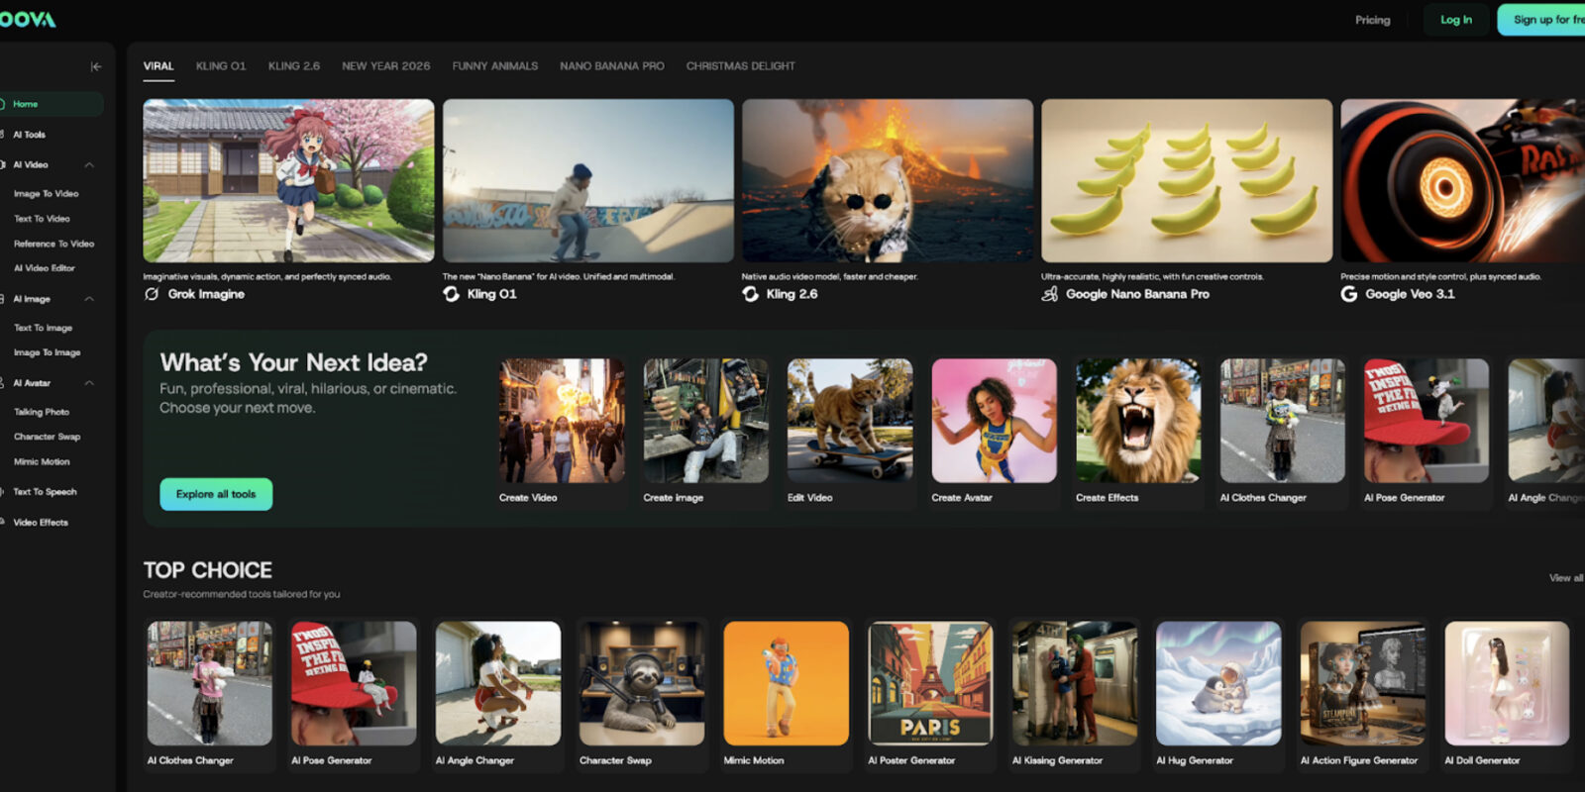The width and height of the screenshot is (1585, 792).
Task: Collapse the AI Avatar section chevron
Action: [89, 383]
